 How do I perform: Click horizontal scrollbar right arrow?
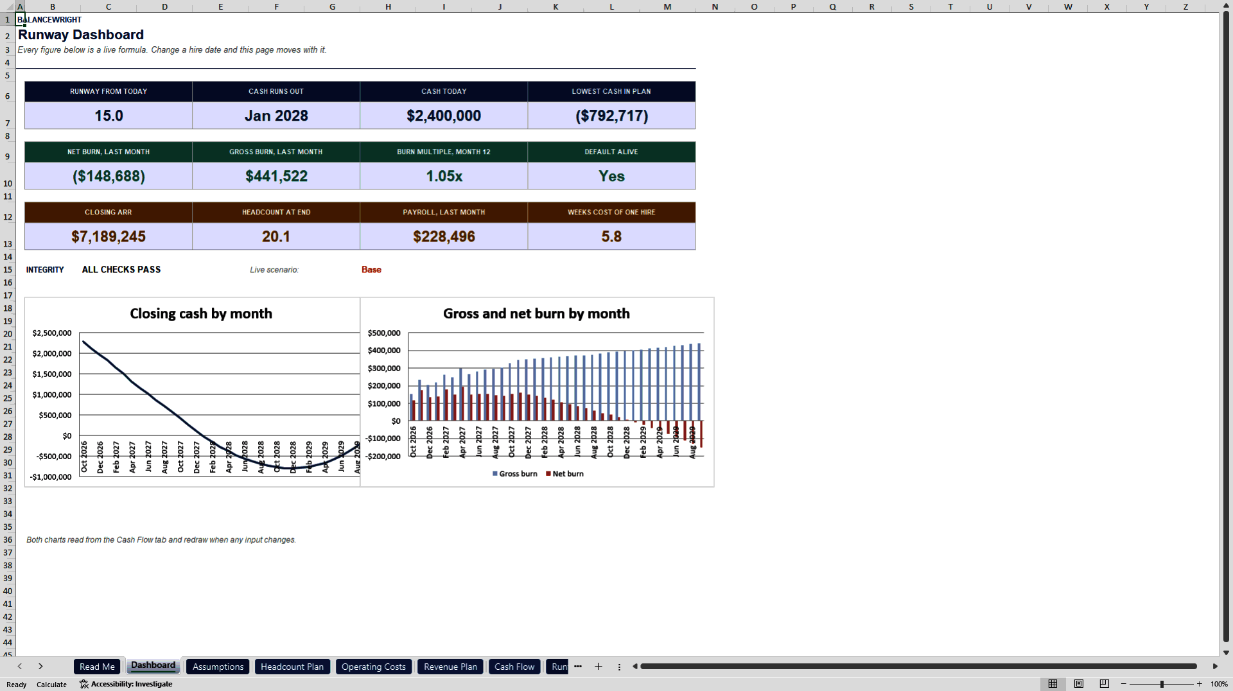pyautogui.click(x=1215, y=667)
